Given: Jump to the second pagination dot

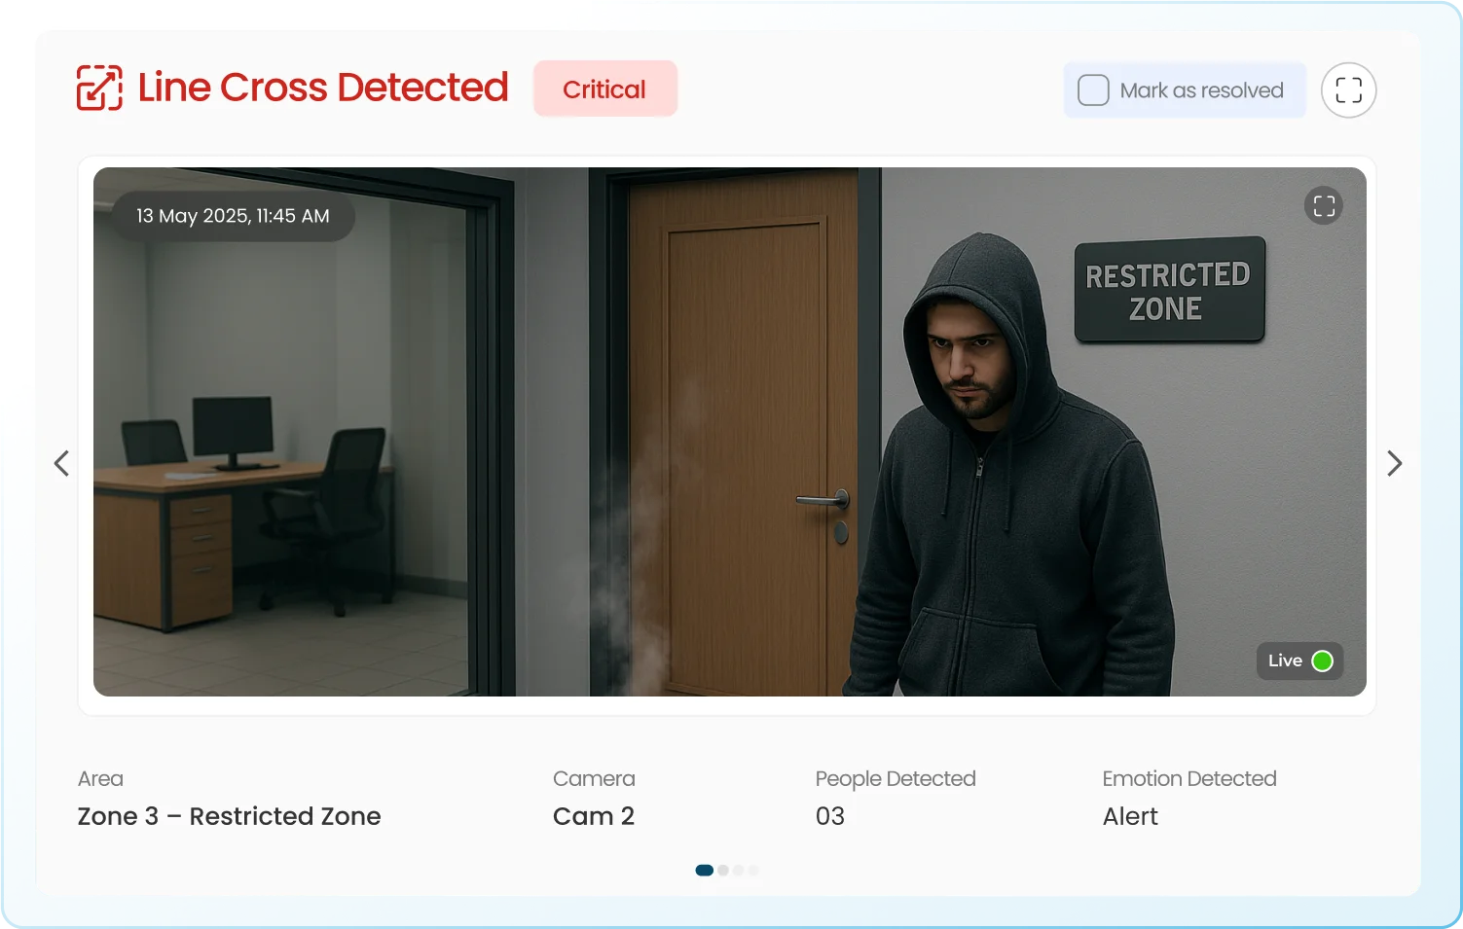Looking at the screenshot, I should [723, 871].
